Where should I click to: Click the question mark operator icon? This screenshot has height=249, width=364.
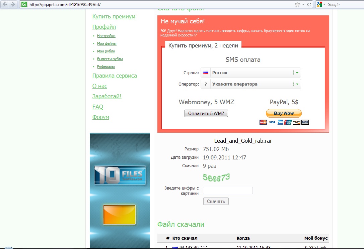pos(206,84)
